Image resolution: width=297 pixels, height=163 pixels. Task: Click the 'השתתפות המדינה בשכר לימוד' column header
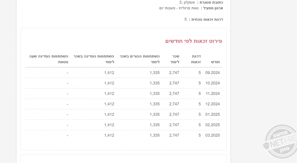pos(94,59)
